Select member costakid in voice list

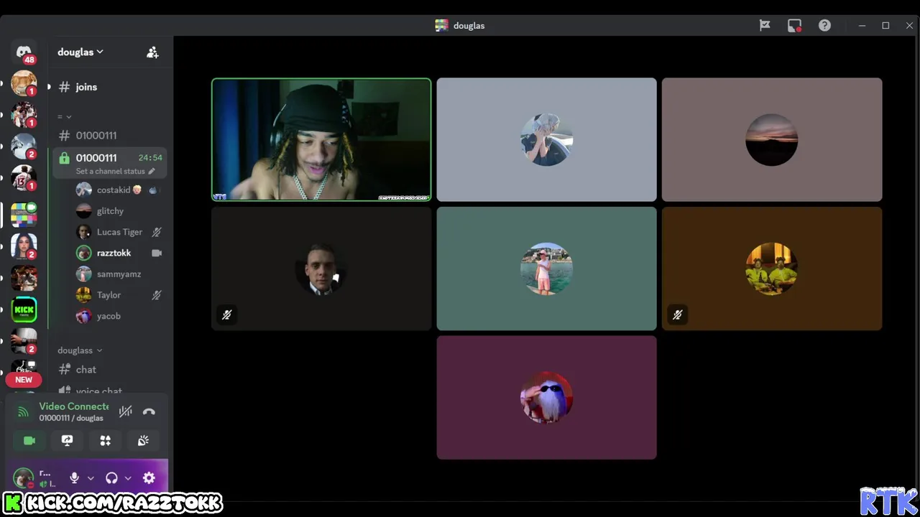tap(119, 190)
